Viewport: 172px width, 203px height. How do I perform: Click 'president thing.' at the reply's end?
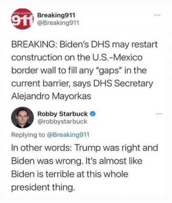(x=43, y=187)
